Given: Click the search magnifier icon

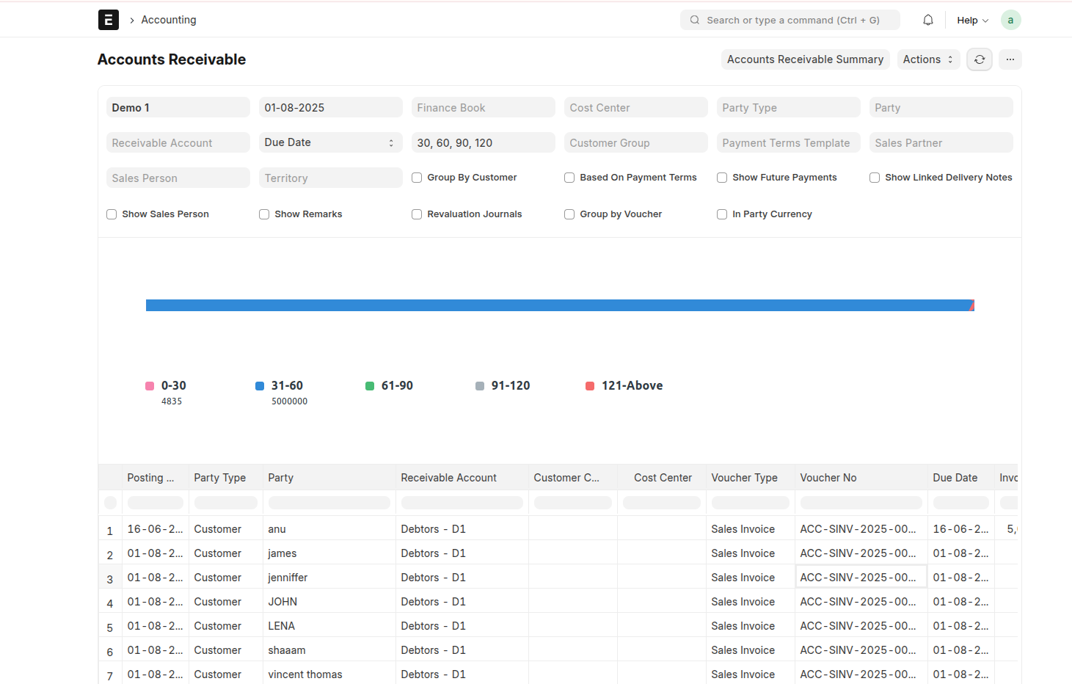Looking at the screenshot, I should tap(694, 20).
